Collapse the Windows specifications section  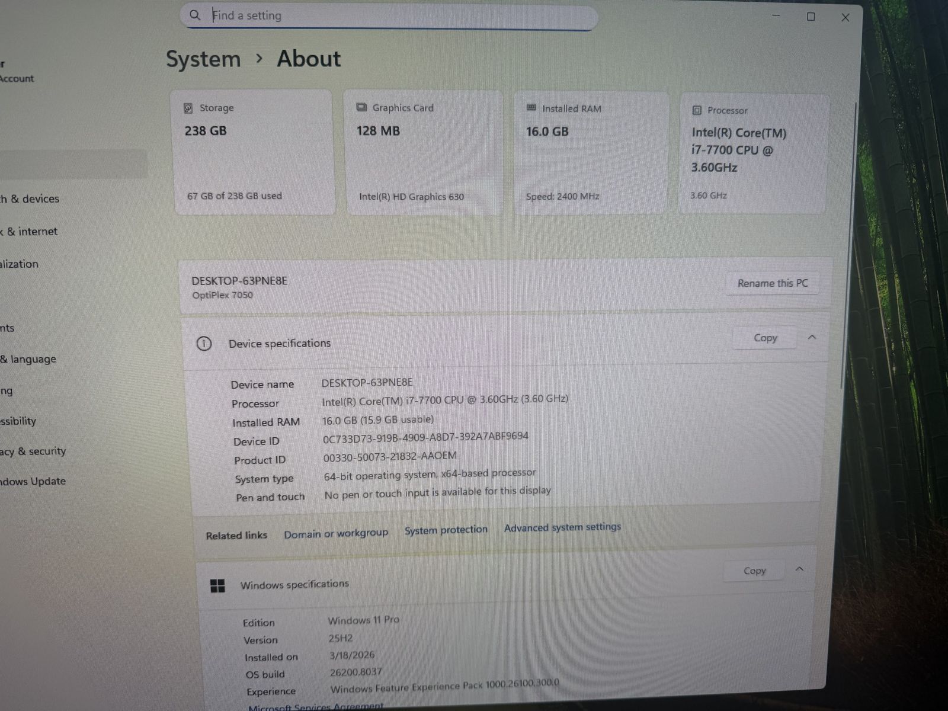coord(799,569)
